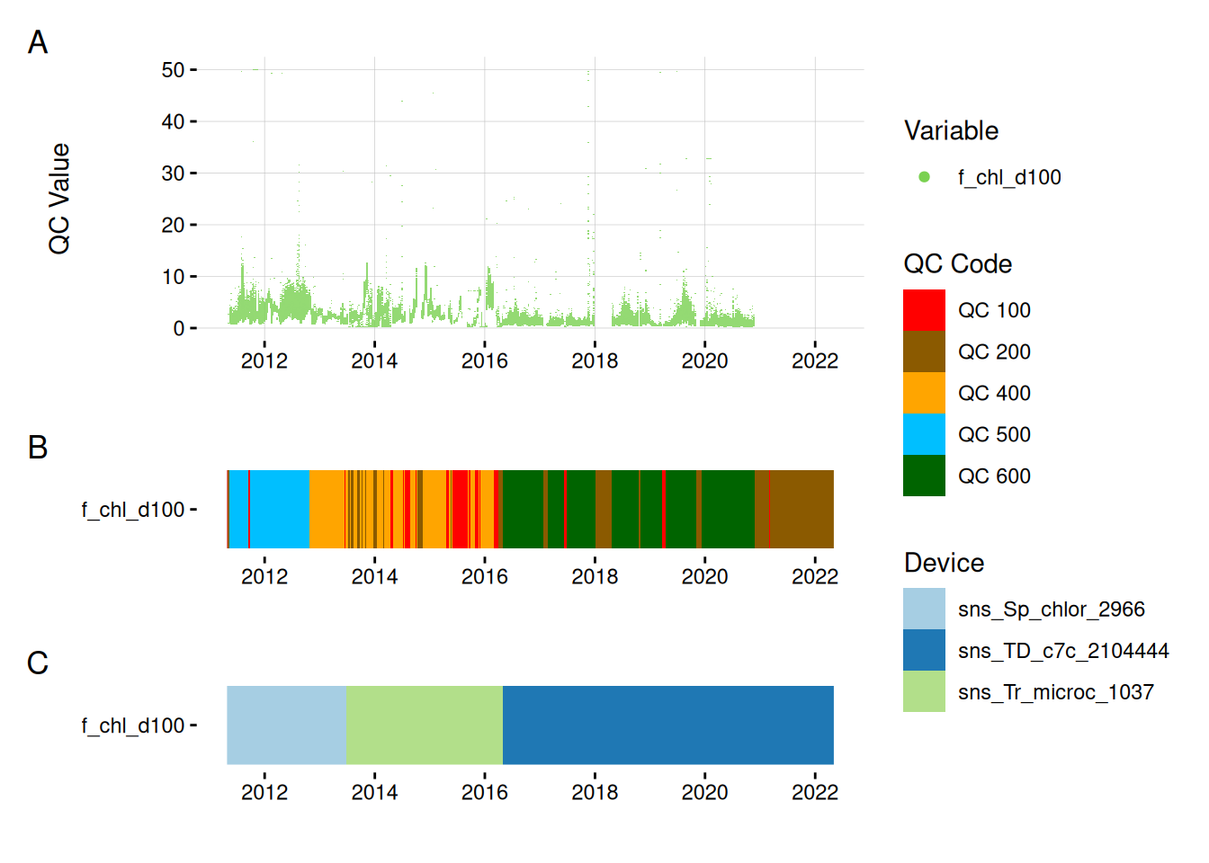
Task: Click the sns_TD_c7c_2104444 device swatch
Action: (924, 650)
